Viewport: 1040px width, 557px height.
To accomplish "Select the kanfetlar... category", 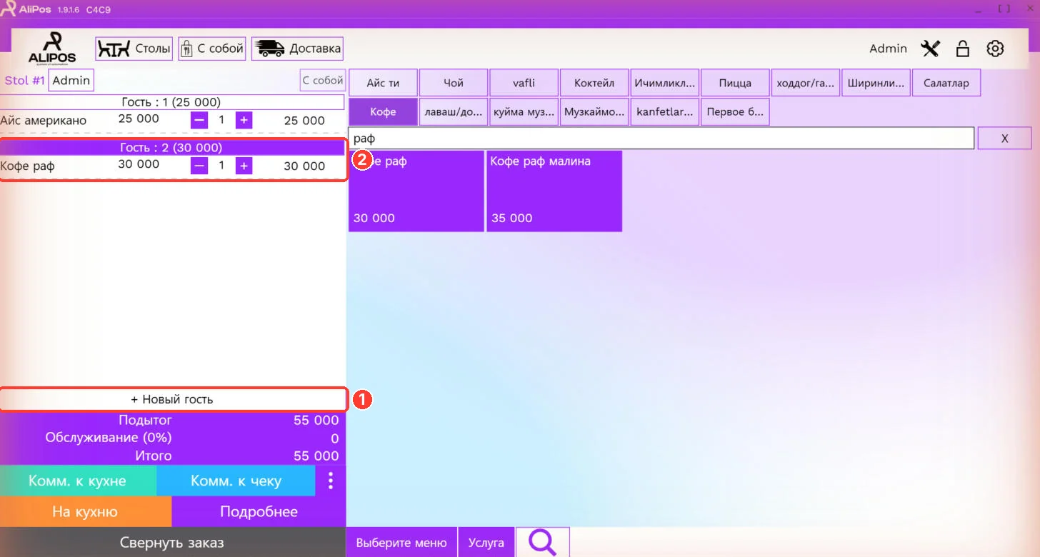I will [664, 112].
